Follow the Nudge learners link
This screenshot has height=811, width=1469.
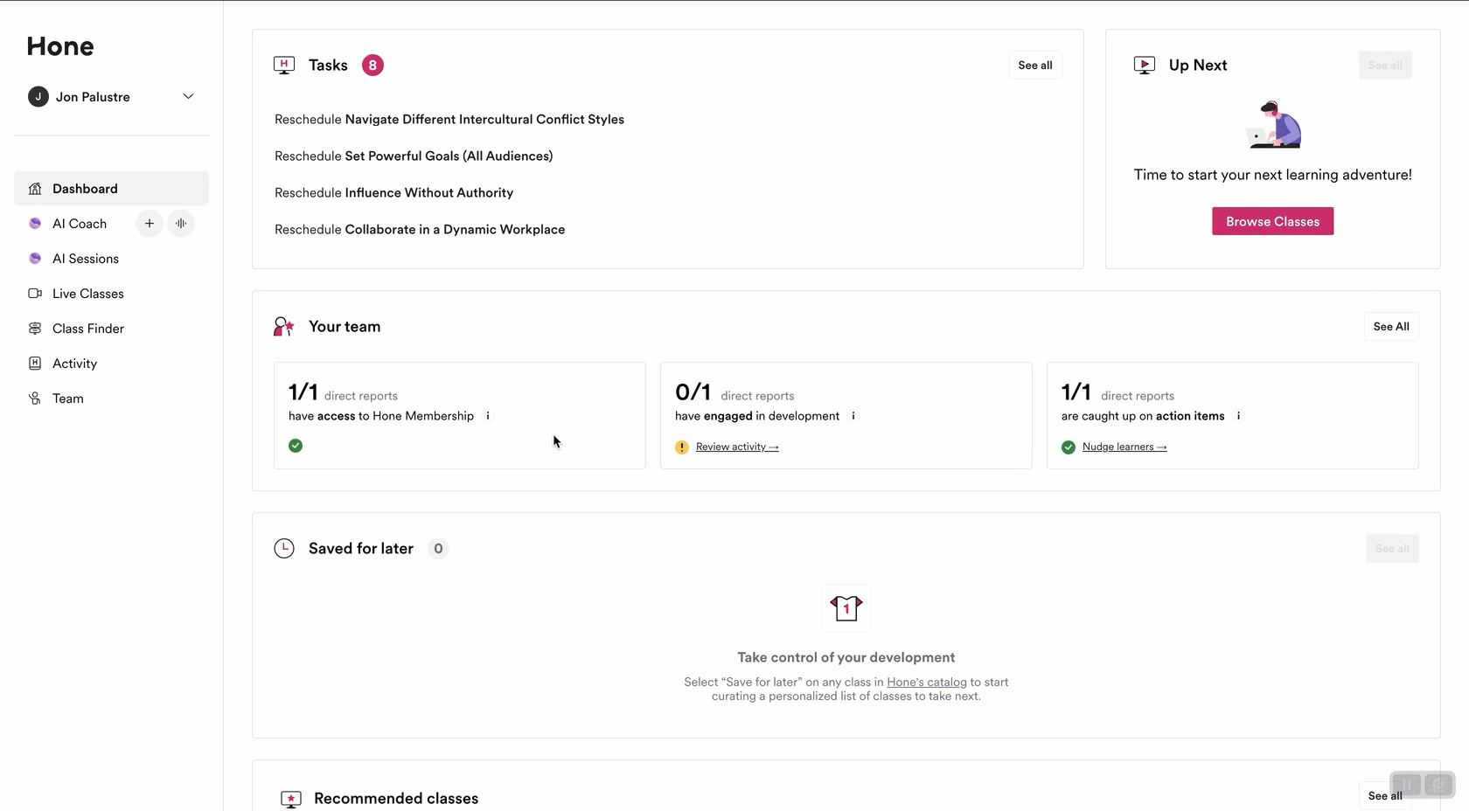point(1124,447)
